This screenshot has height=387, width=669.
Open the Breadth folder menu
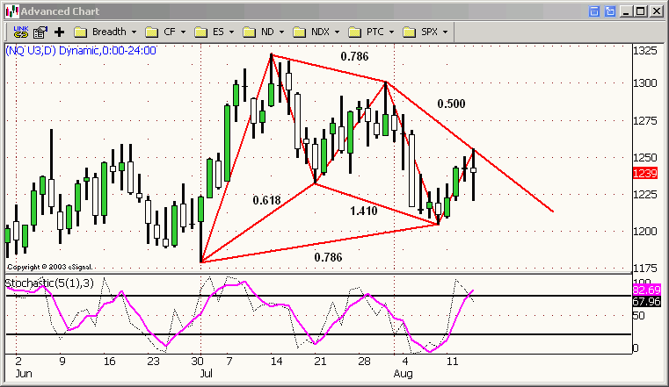pos(105,32)
